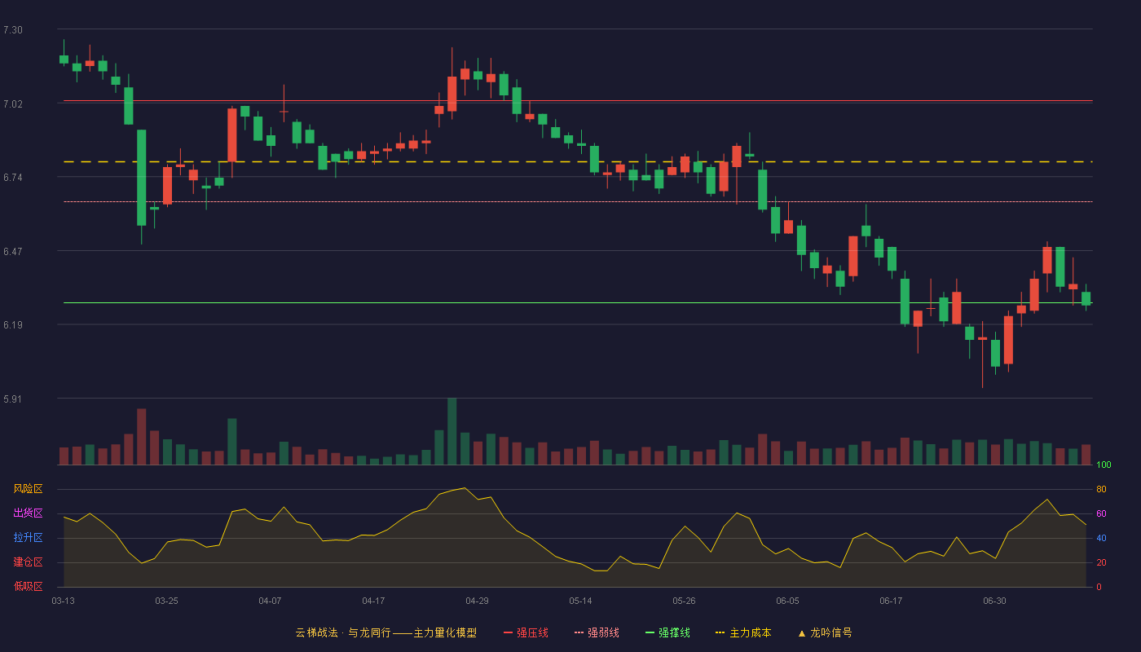
Task: Toggle the 强弱线 legend entry
Action: pyautogui.click(x=597, y=632)
